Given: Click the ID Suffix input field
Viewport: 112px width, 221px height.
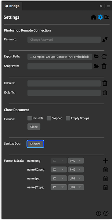Looking at the screenshot, I should 64,93.
